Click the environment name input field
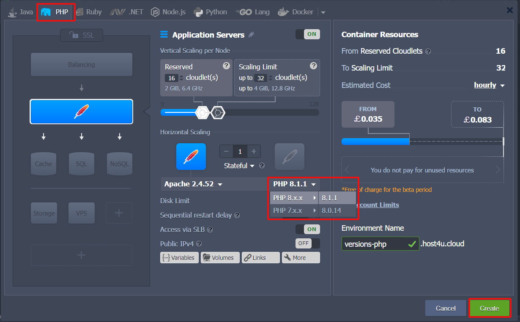The image size is (520, 322). pos(376,244)
